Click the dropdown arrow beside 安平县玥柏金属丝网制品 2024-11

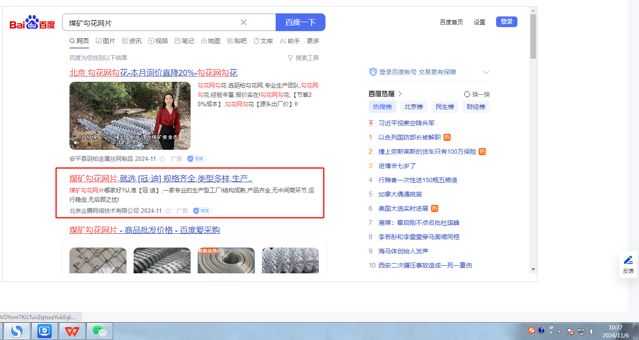point(163,159)
